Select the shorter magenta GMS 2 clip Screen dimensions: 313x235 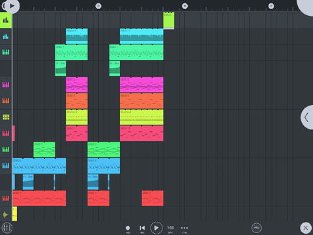coord(77,85)
